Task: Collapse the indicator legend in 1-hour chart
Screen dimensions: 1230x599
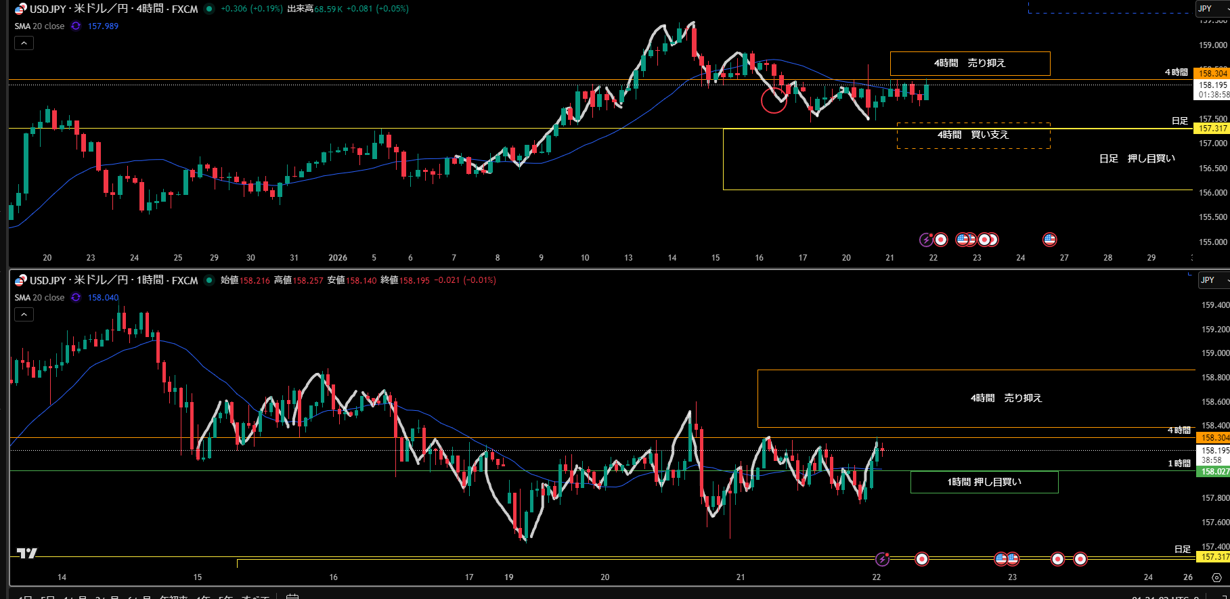Action: click(x=24, y=315)
